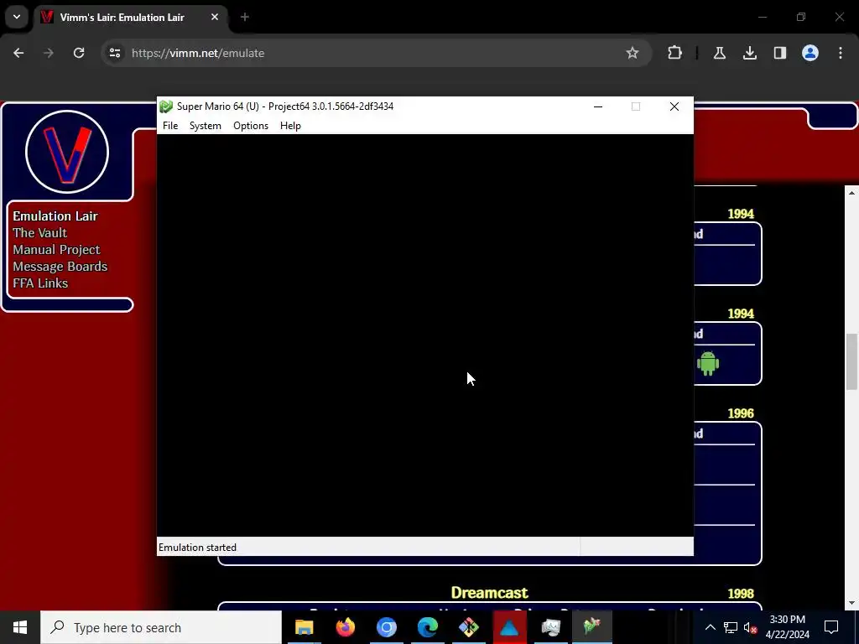The image size is (859, 644).
Task: Open Chrome three-dot menu
Action: pos(841,53)
